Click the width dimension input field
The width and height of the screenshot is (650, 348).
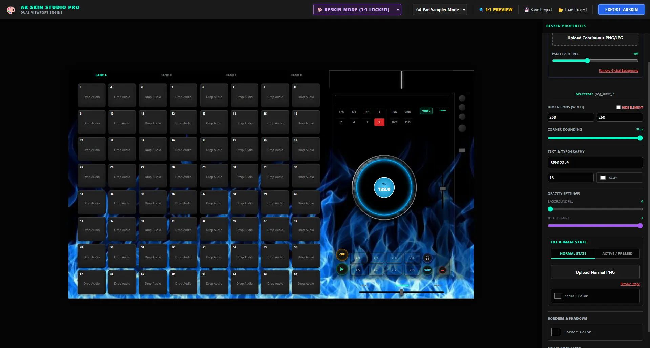(571, 117)
